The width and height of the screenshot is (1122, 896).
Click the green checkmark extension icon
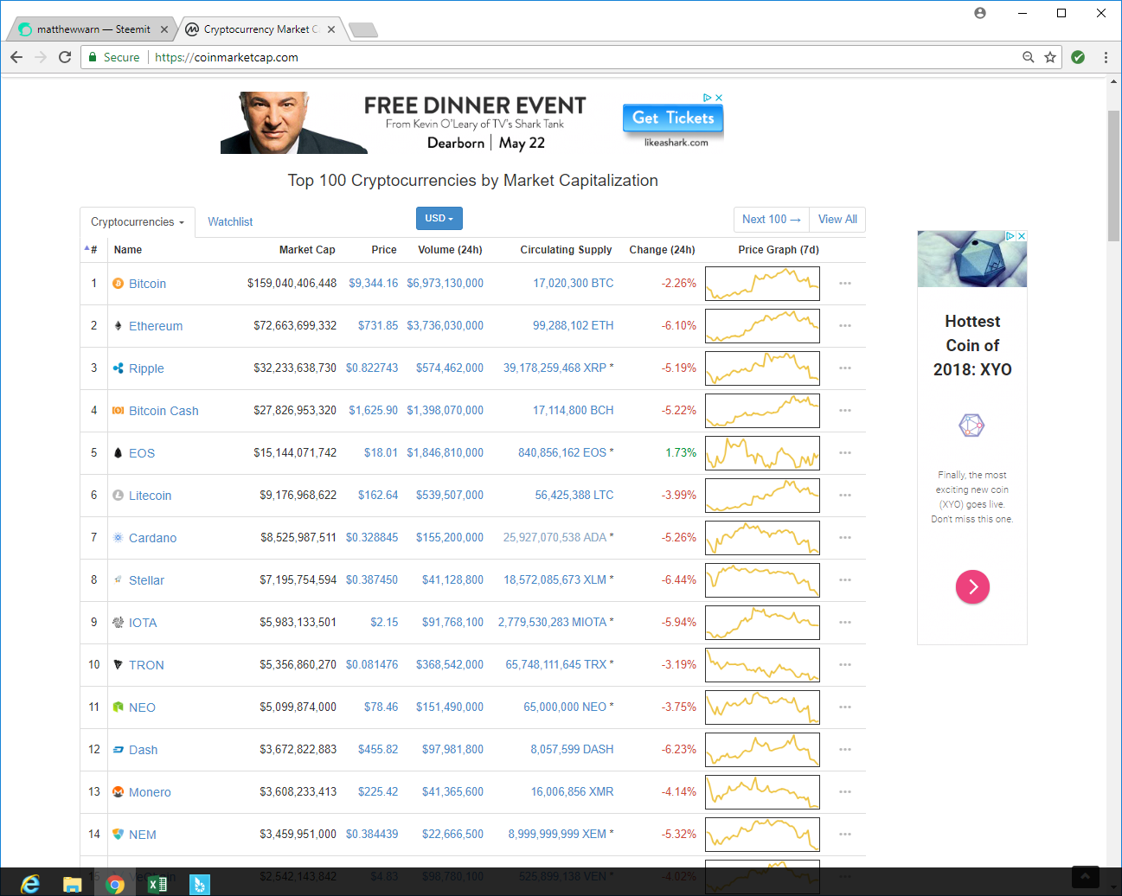pos(1078,57)
